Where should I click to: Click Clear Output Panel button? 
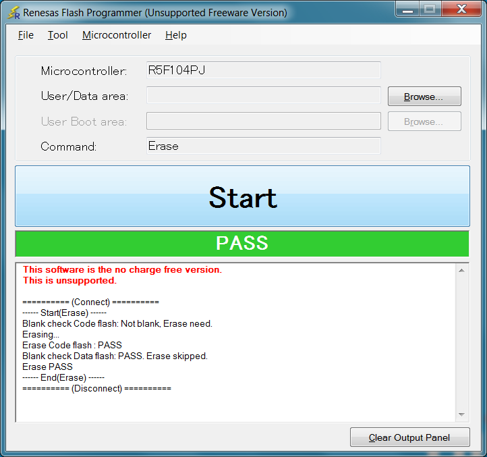(x=409, y=437)
